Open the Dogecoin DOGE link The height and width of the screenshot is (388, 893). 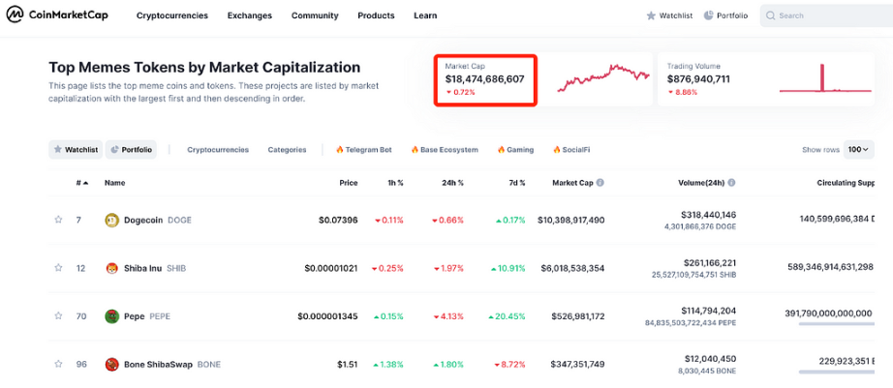[158, 221]
